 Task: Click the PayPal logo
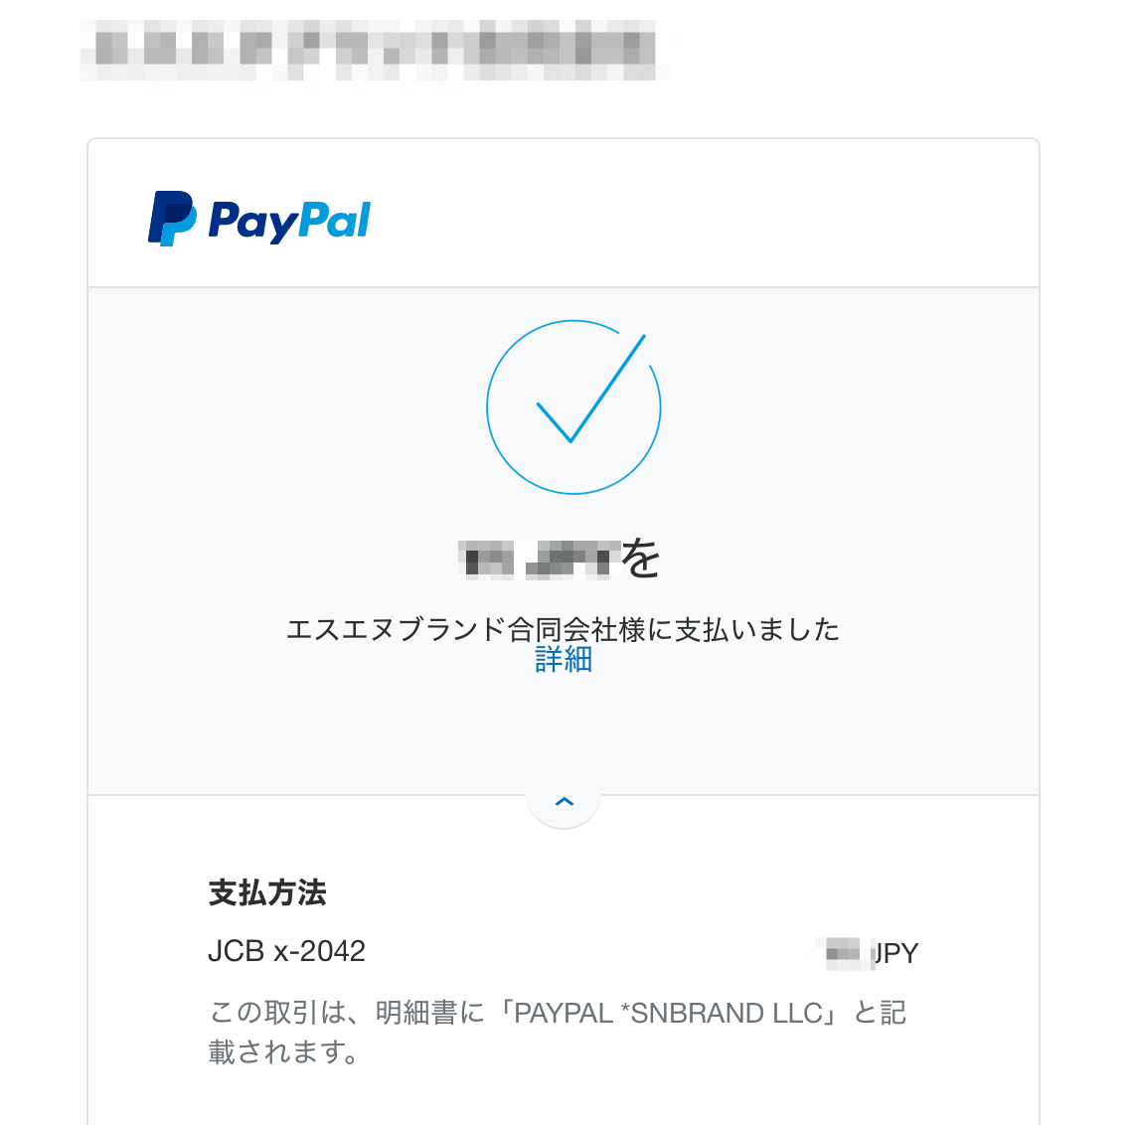point(259,219)
